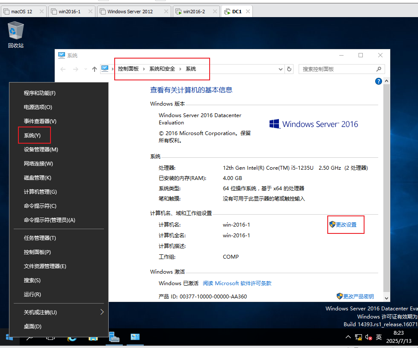Open the recent locations dropdown arrow
Viewport: 418px width, 348px height.
(x=86, y=69)
